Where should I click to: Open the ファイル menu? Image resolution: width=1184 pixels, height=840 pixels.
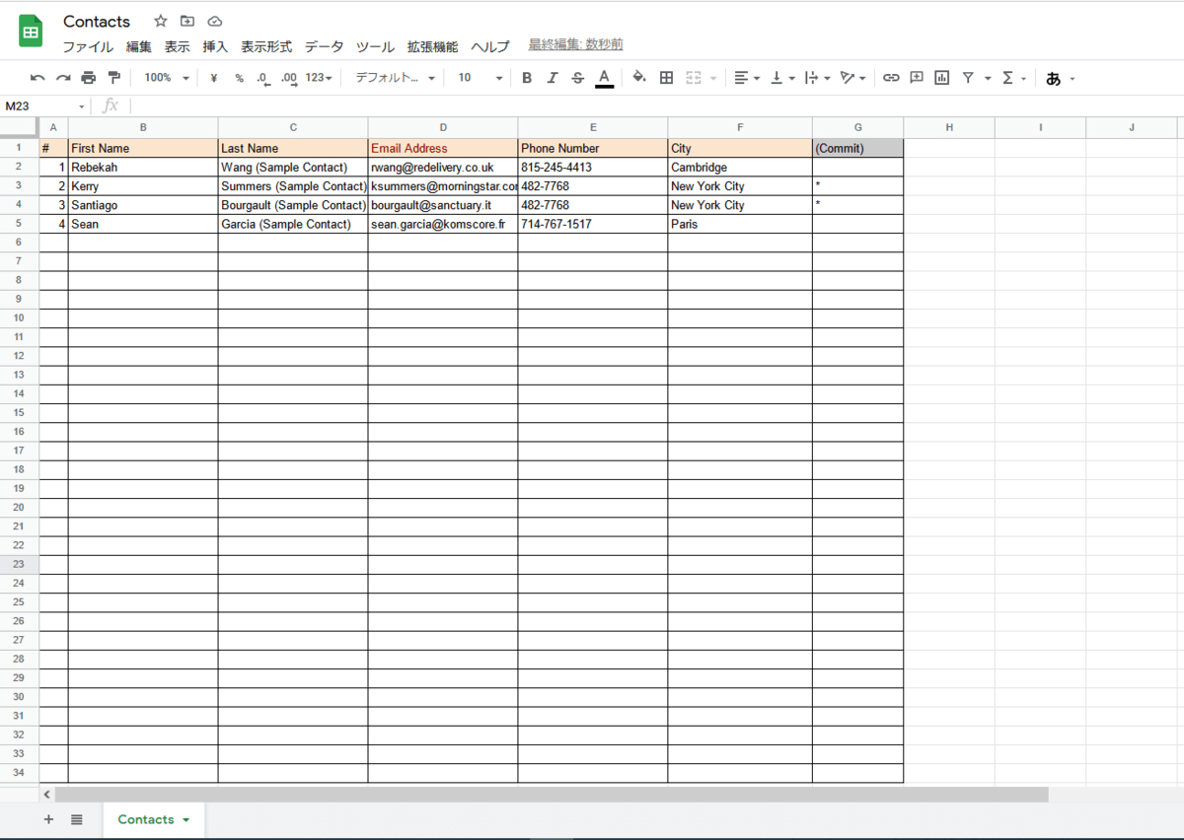click(x=88, y=46)
